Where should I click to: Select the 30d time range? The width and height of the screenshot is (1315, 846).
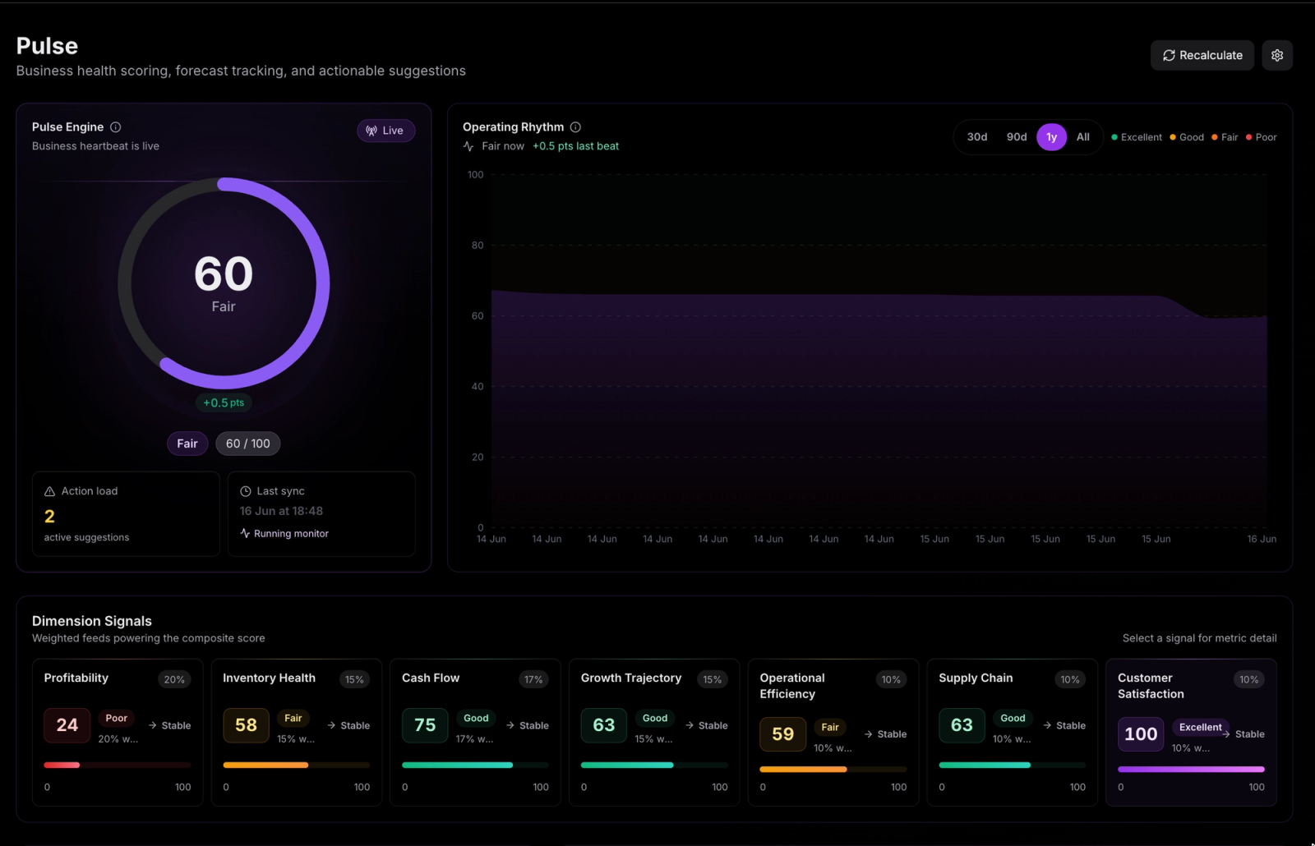click(976, 137)
